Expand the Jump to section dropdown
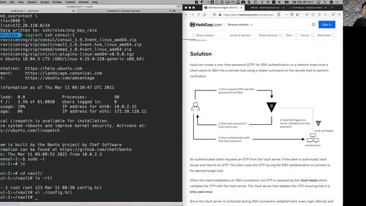The image size is (366, 206). click(x=242, y=35)
